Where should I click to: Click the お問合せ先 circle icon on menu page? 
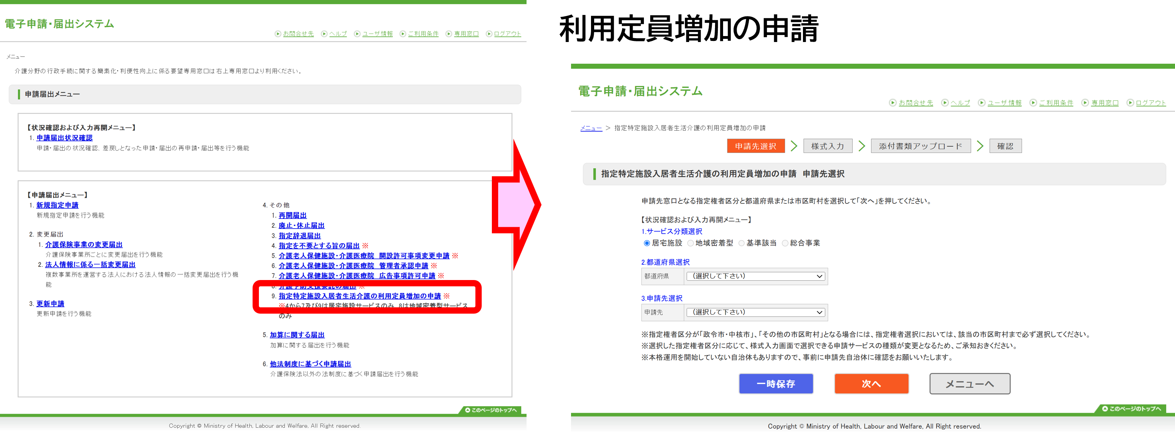coord(278,34)
